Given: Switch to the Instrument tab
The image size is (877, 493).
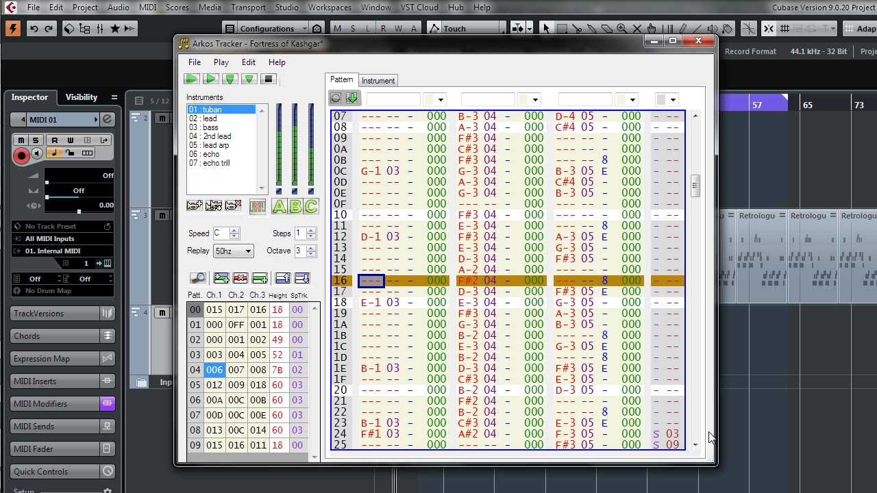Looking at the screenshot, I should 378,81.
